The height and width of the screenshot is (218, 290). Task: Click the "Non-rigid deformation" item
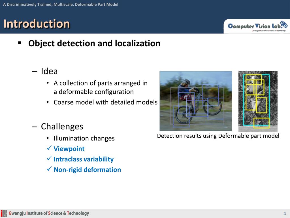point(87,170)
